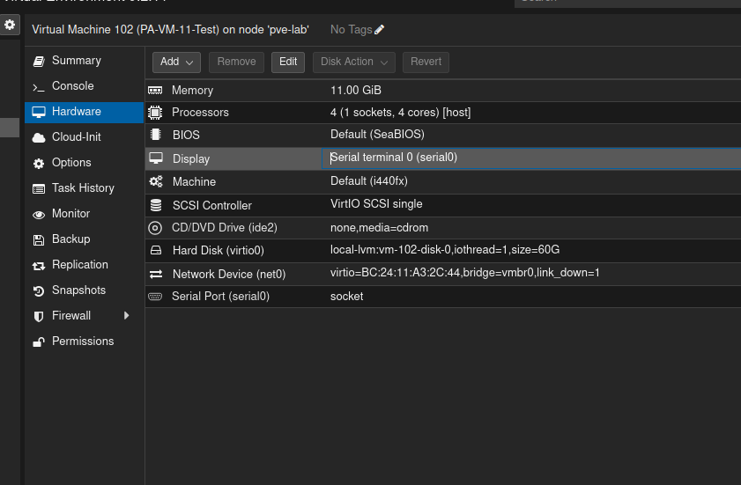Click the Hardware monitor icon in sidebar
741x485 pixels.
[x=39, y=112]
